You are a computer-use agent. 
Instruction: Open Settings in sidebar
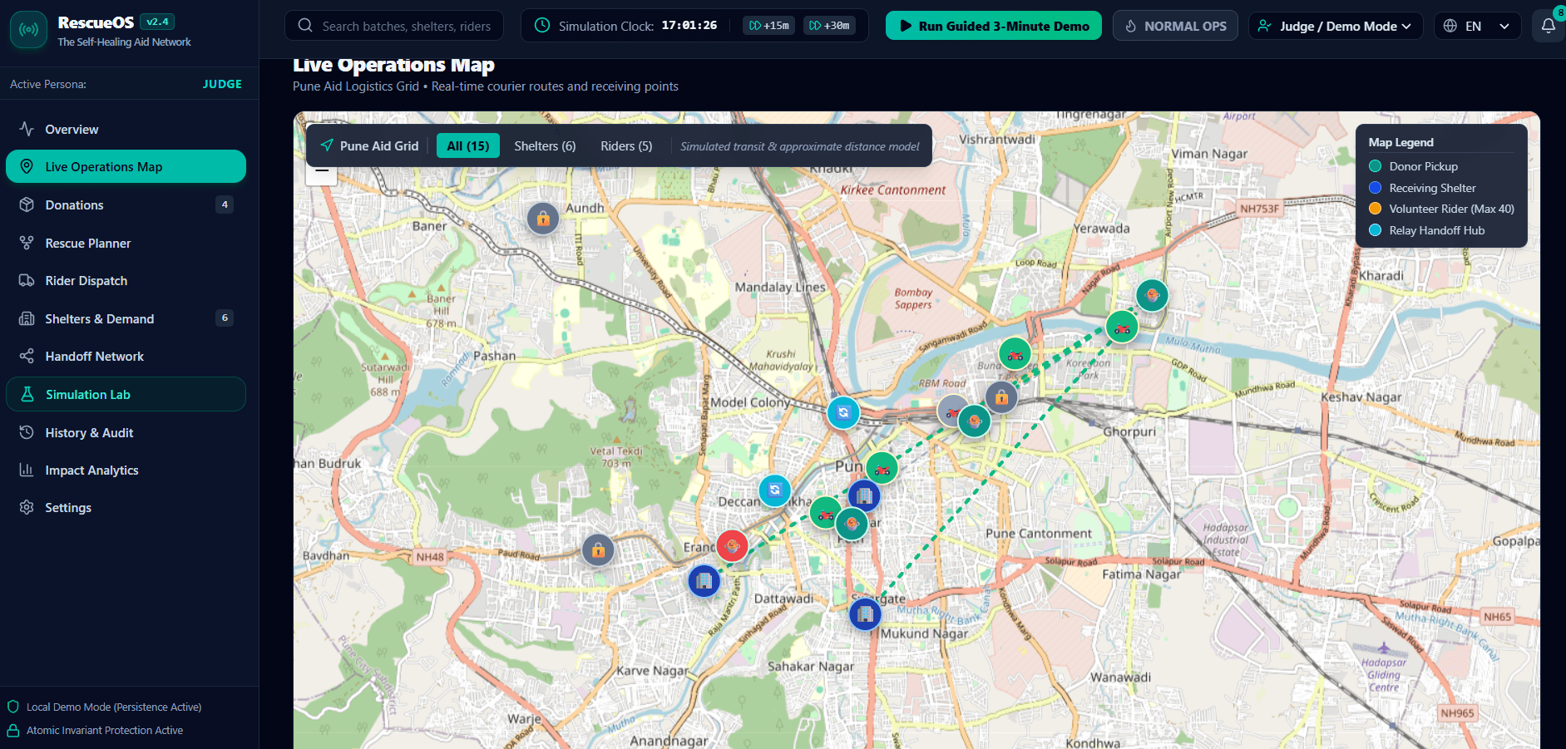pos(126,507)
